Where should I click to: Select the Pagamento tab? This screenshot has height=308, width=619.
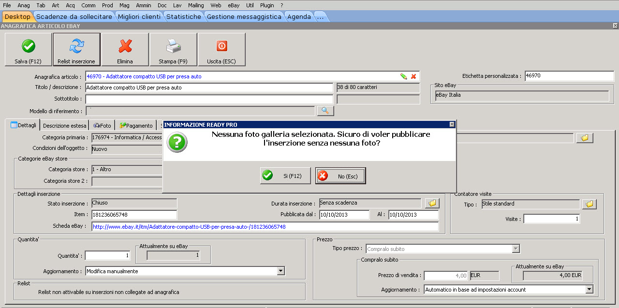(x=136, y=125)
